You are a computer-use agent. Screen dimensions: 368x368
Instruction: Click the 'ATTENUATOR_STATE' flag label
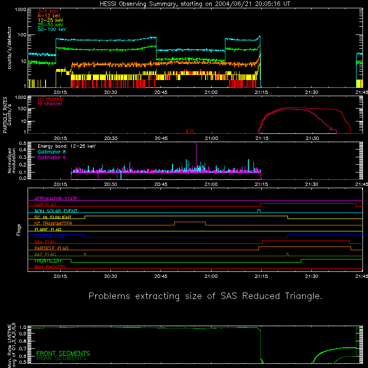coord(56,199)
